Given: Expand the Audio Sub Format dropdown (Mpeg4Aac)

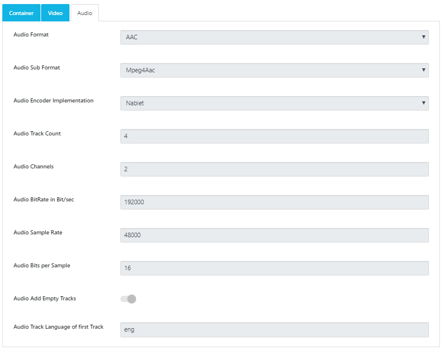Looking at the screenshot, I should [x=274, y=71].
